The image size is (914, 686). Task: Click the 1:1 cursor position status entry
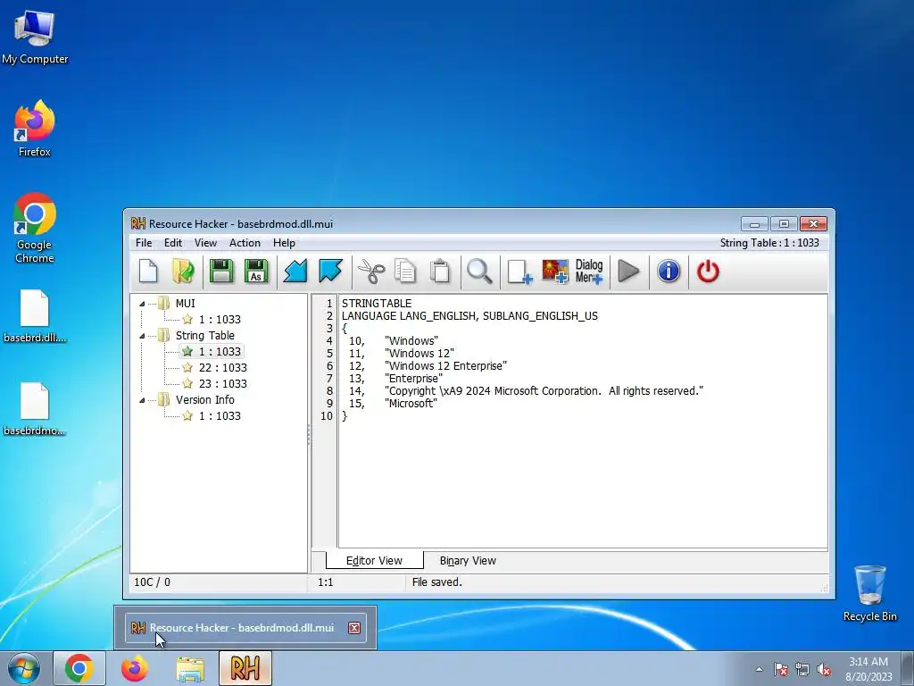(x=325, y=582)
